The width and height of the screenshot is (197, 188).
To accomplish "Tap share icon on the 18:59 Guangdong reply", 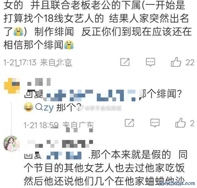I will [129, 123].
